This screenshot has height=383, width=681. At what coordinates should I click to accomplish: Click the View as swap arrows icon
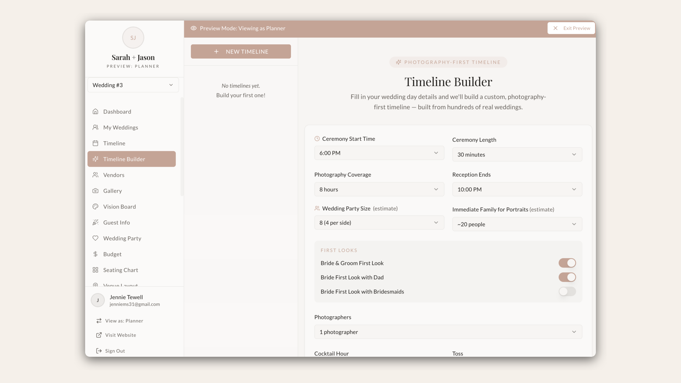(99, 321)
